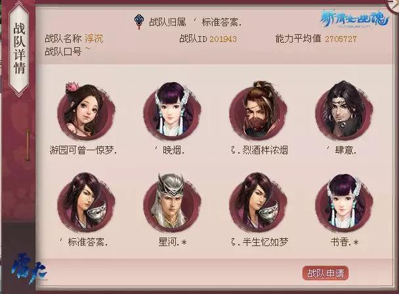Screen dimensions: 399x294
Task: Click the team ownership emblem icon
Action: 139,22
